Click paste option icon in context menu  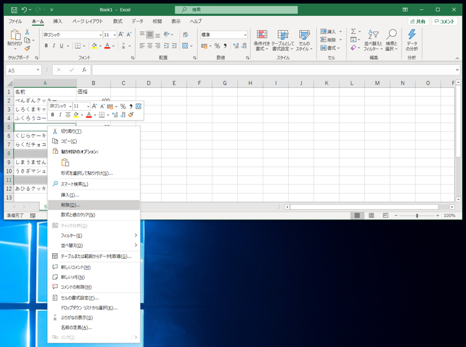point(65,162)
